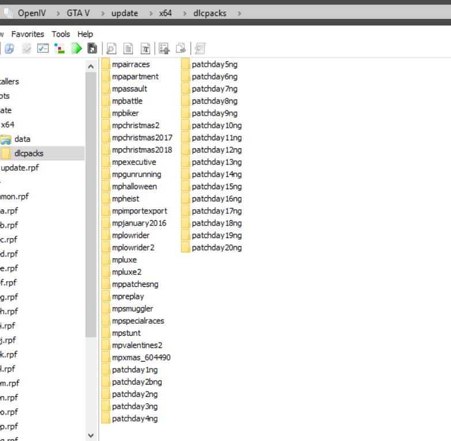Click the tree panel scroll up arrow

pyautogui.click(x=91, y=67)
